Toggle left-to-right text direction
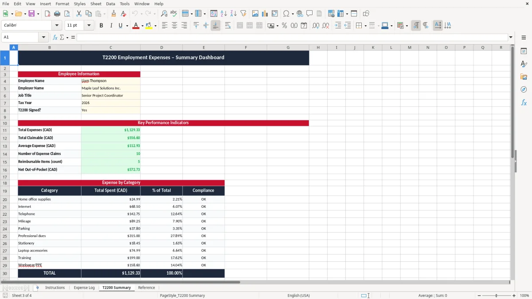532x299 pixels. coord(416,26)
